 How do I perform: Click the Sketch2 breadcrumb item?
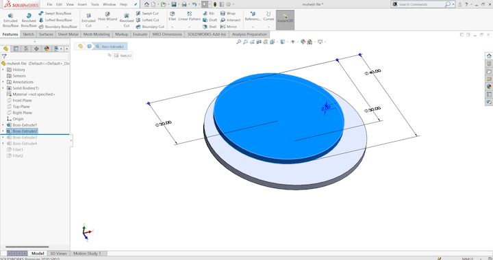(123, 55)
